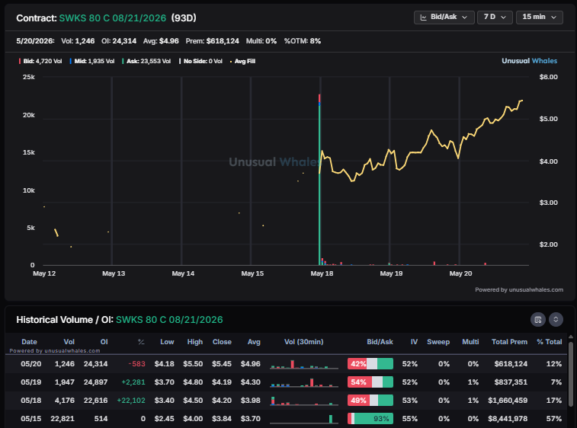Image resolution: width=577 pixels, height=428 pixels.
Task: Click the Prem: $618,124 stat in header
Action: coord(213,41)
